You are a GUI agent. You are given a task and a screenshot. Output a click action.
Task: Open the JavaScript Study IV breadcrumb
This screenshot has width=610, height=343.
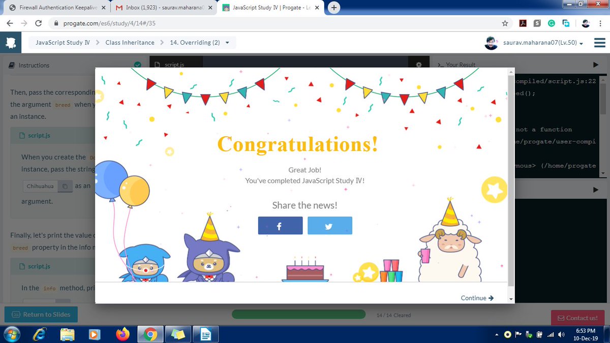pyautogui.click(x=63, y=43)
